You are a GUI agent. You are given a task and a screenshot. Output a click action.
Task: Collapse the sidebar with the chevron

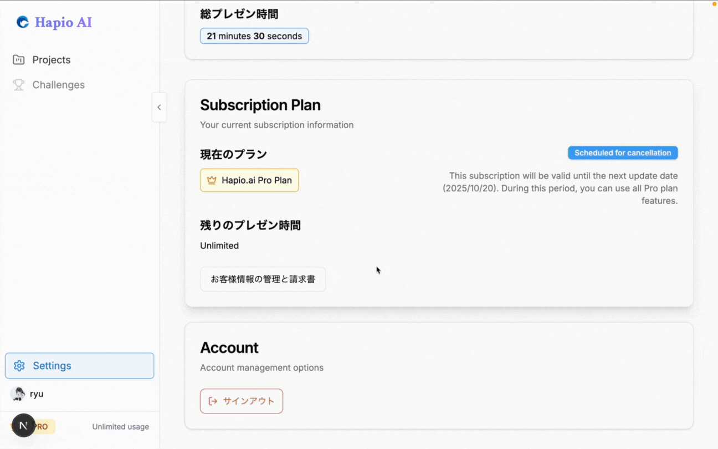[159, 108]
